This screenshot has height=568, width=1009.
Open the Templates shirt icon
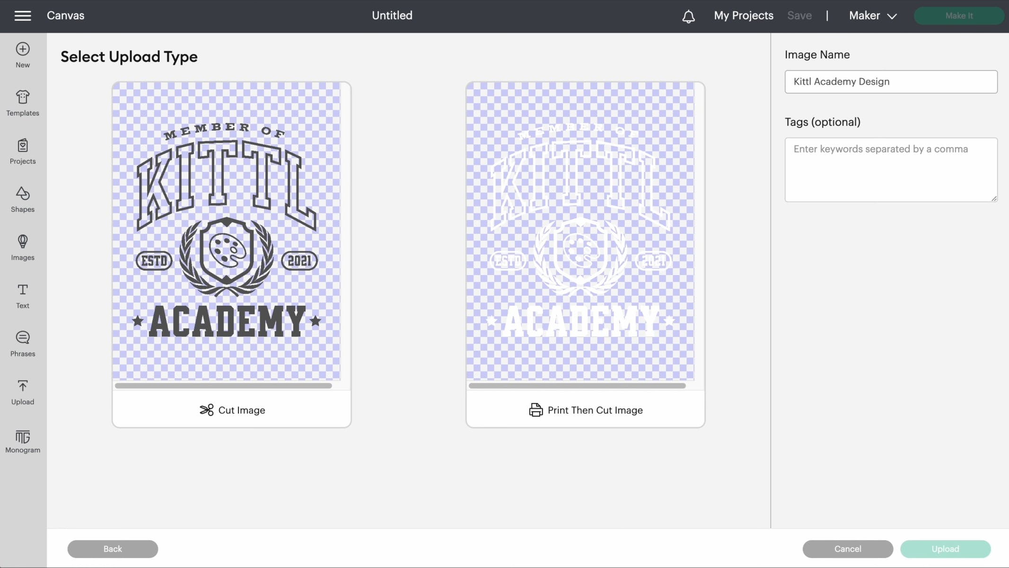23,98
